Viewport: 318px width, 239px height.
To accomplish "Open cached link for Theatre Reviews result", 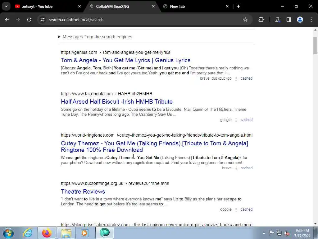I will point(246,209).
